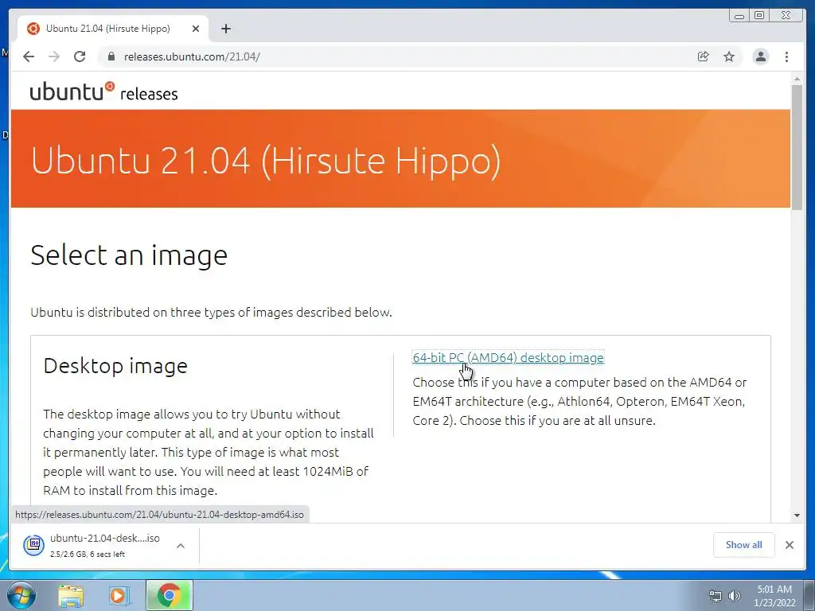Go back to the previous page
Image resolution: width=815 pixels, height=611 pixels.
[29, 56]
